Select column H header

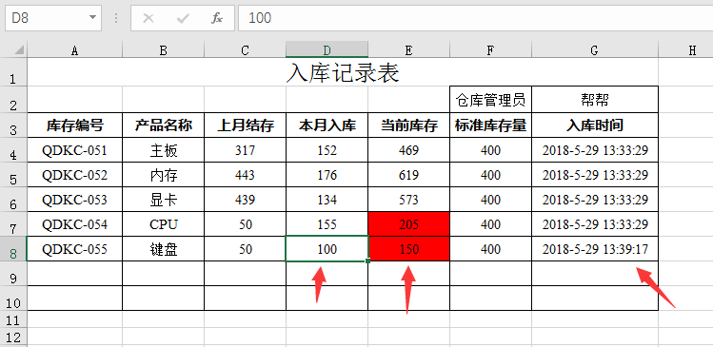[x=685, y=50]
